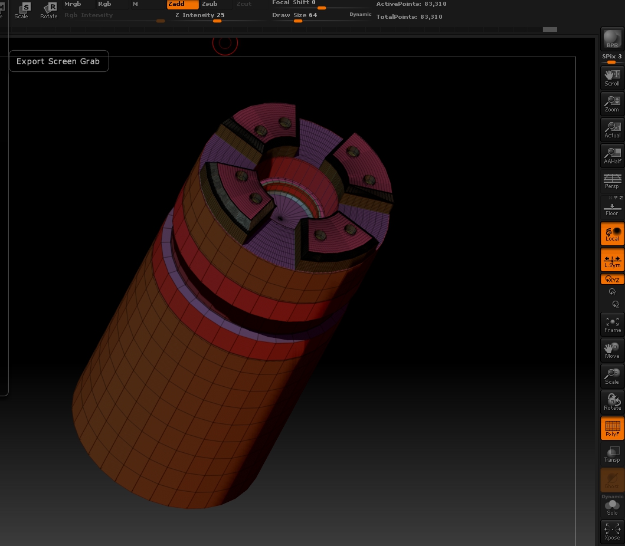625x546 pixels.
Task: Select the right shelf Move tool
Action: pos(612,350)
